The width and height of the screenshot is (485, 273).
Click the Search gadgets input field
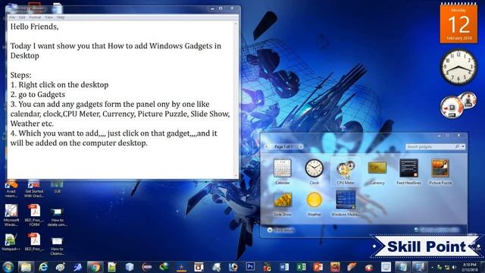[x=430, y=146]
